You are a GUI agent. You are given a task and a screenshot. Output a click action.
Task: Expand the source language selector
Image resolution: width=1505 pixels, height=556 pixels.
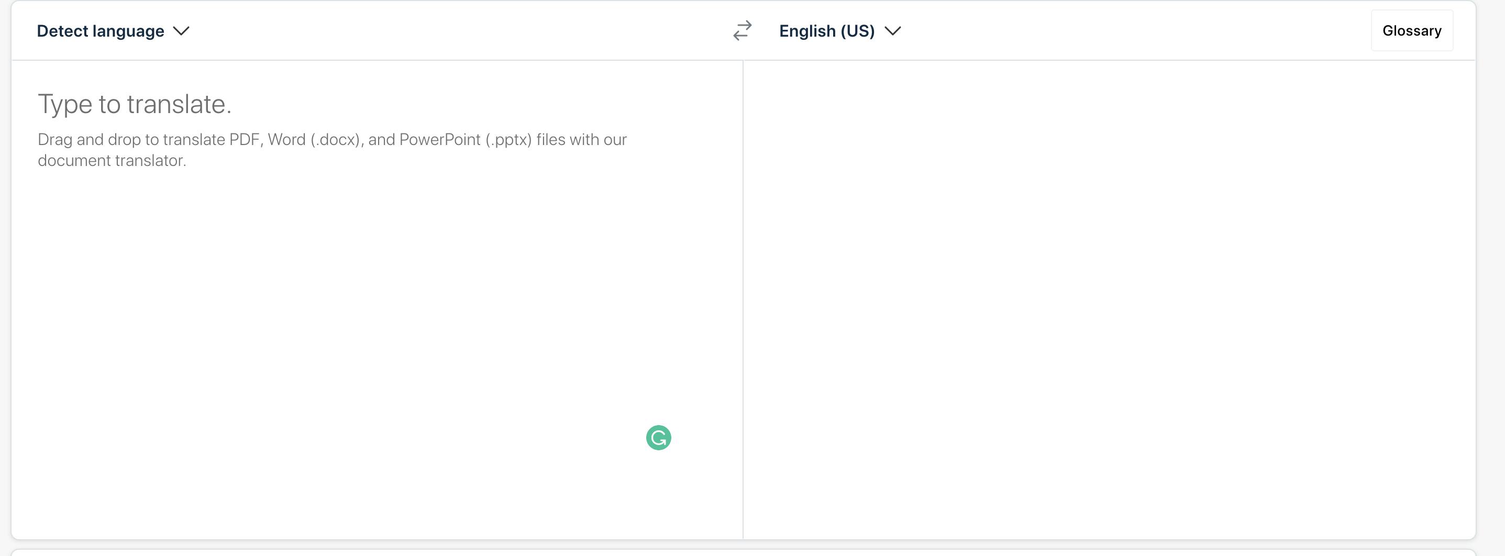tap(113, 31)
